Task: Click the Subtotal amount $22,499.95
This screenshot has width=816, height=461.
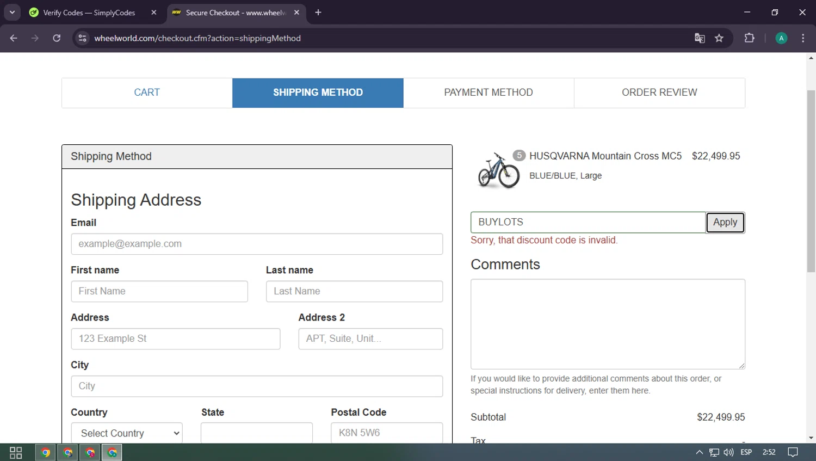Action: 721,417
